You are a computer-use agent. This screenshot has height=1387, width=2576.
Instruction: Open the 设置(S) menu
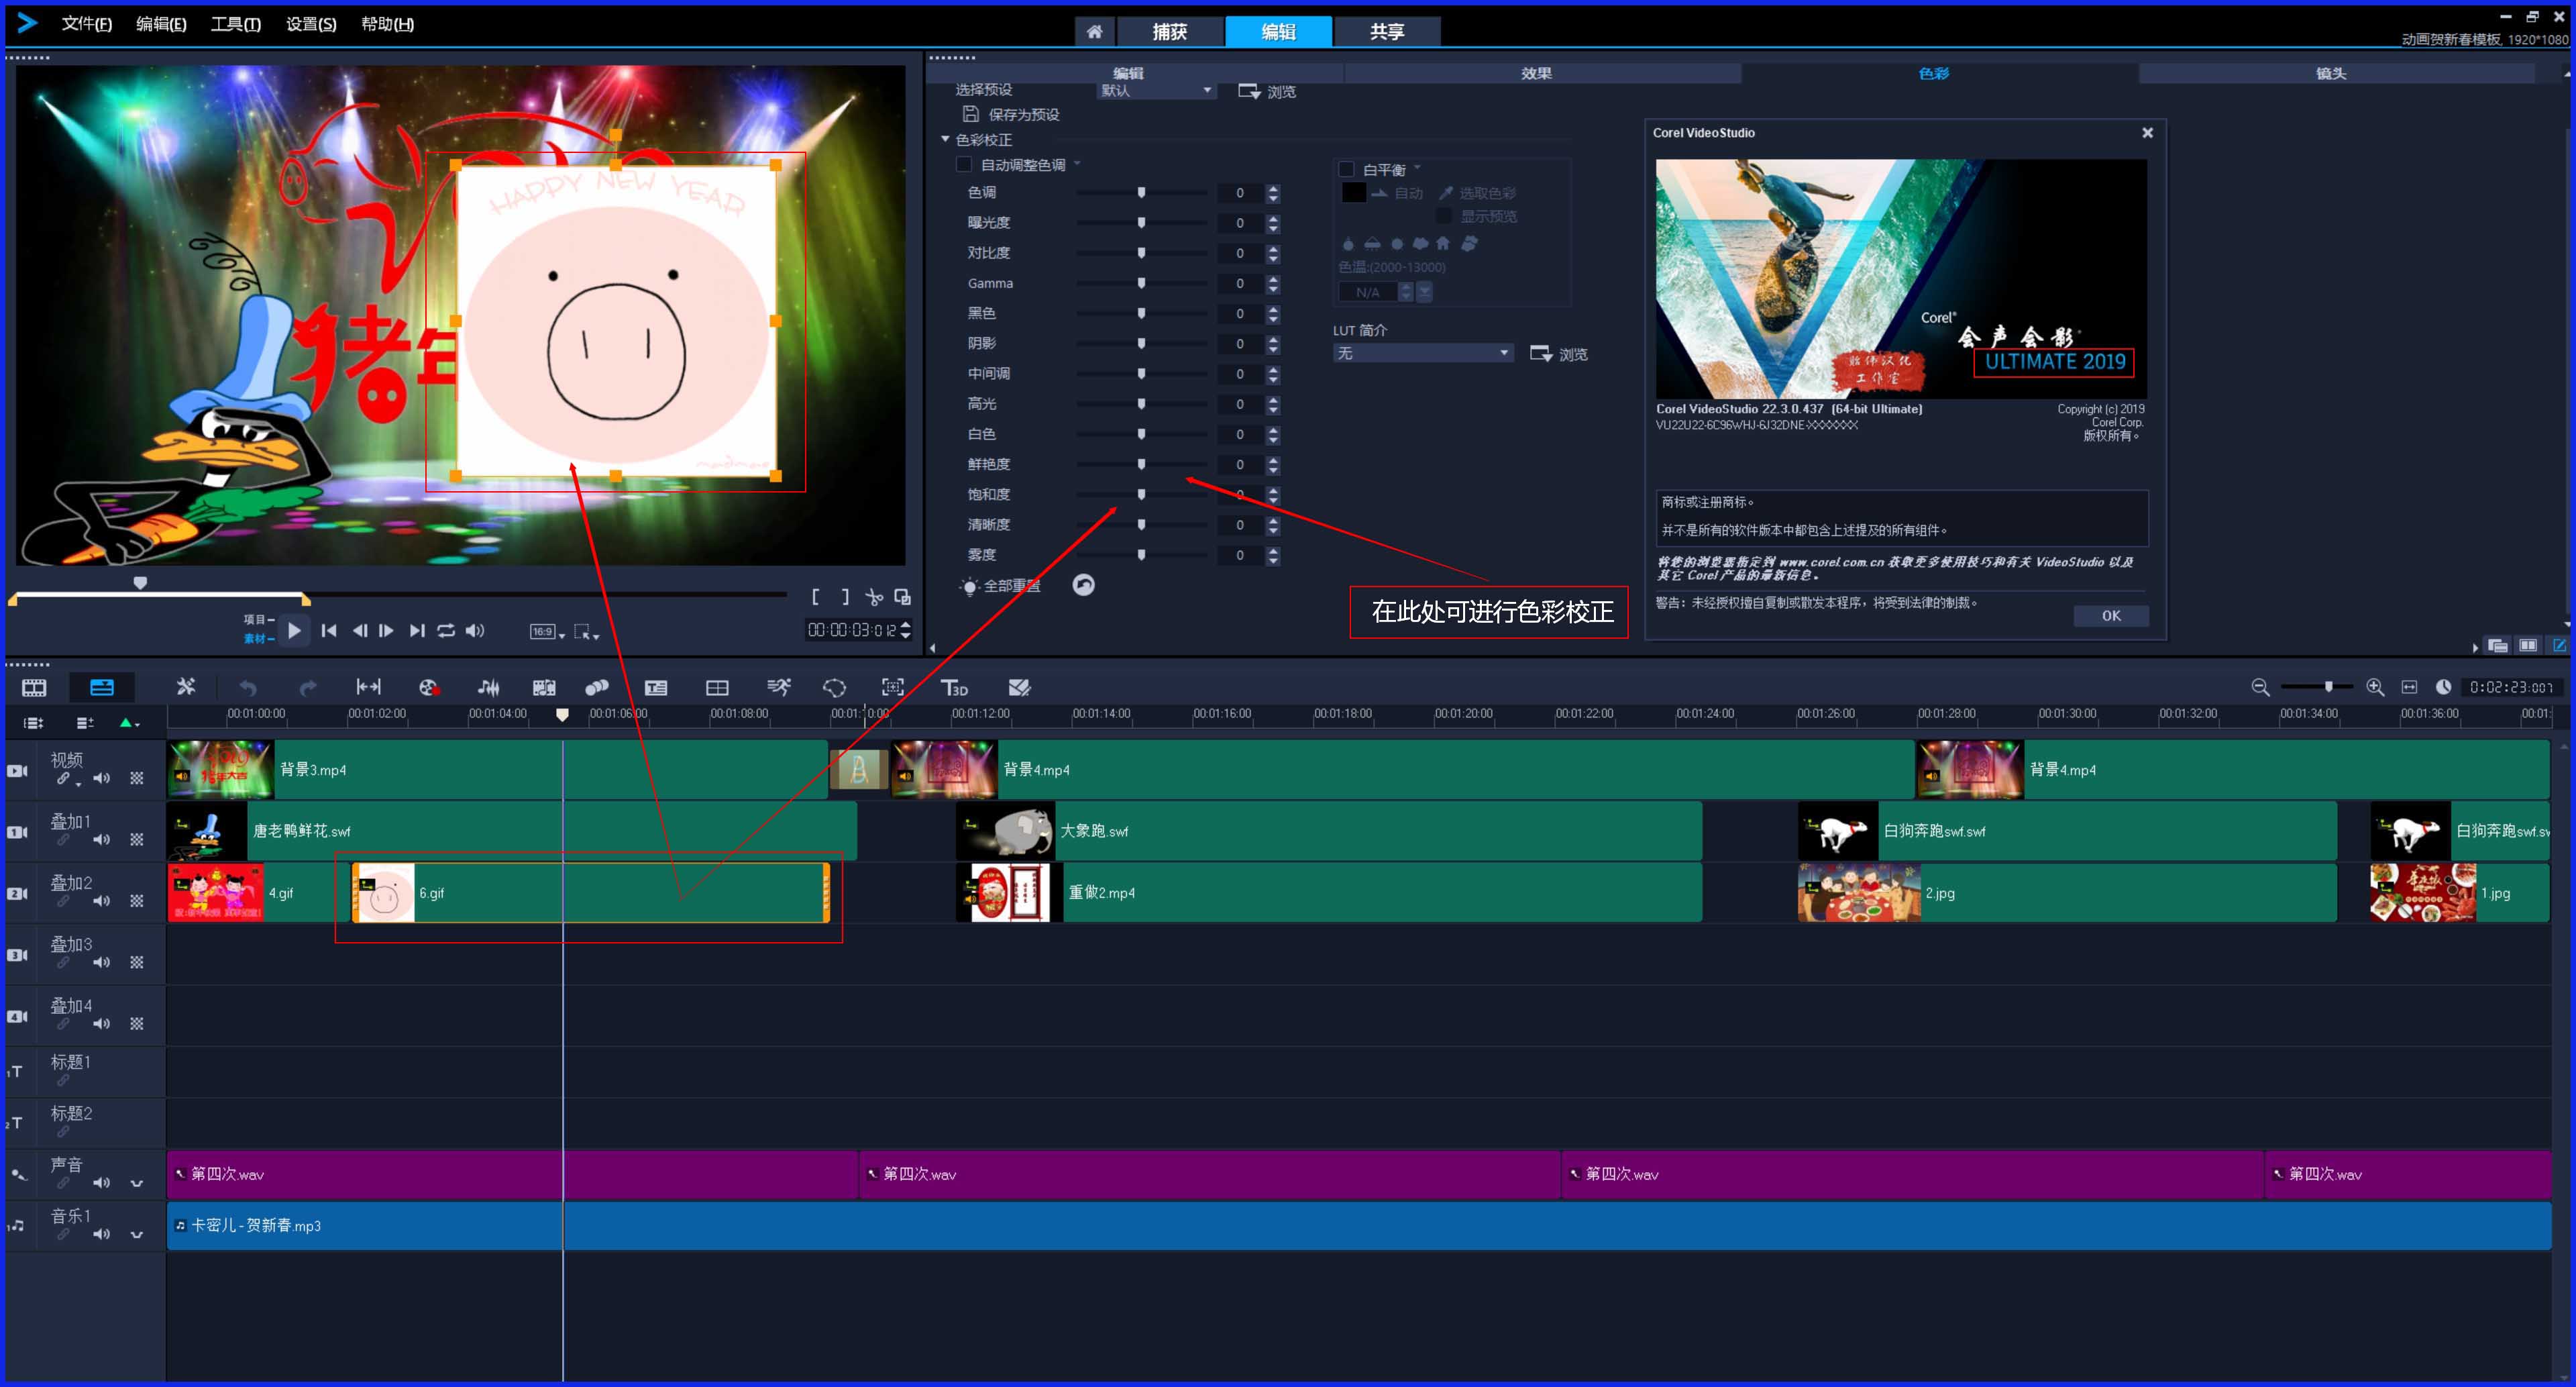[311, 24]
